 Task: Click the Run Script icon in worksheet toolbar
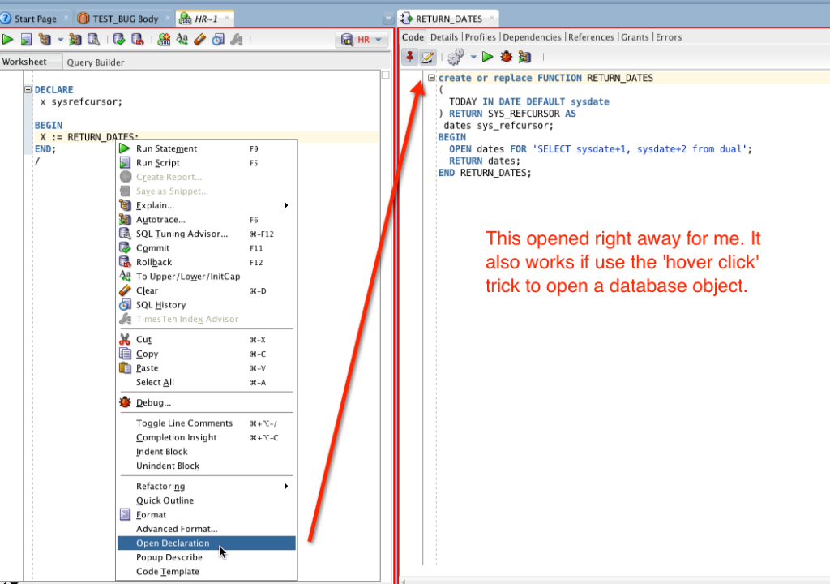tap(26, 39)
